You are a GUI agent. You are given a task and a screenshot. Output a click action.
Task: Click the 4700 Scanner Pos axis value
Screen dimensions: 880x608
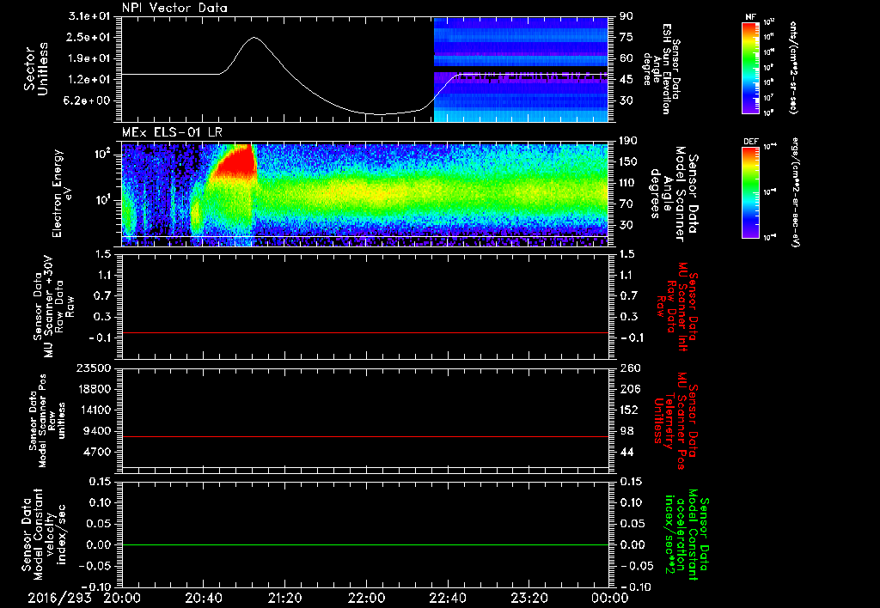[97, 452]
